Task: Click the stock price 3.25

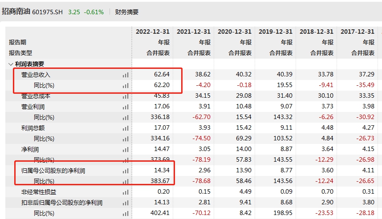Action: [x=74, y=12]
